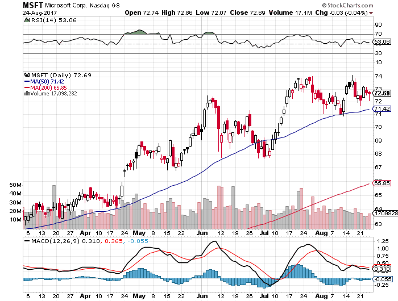398x301 pixels.
Task: Click the red 0.365 signal value
Action: [x=114, y=241]
